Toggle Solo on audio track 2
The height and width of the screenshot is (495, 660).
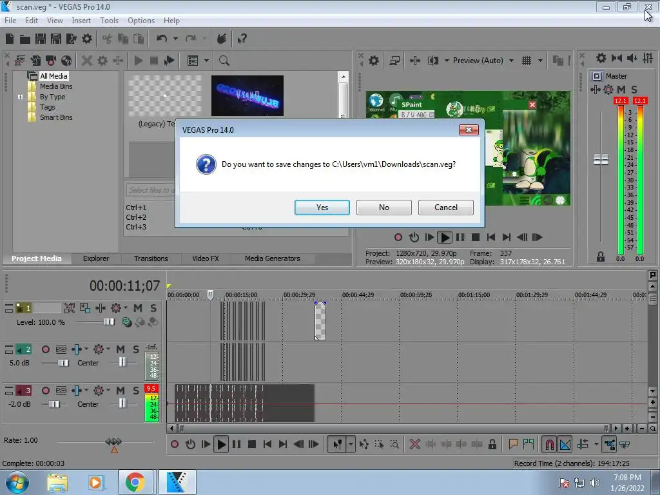(x=136, y=349)
